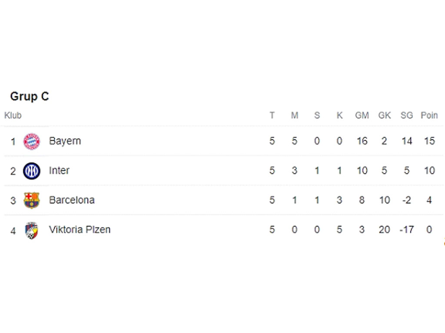Select the Barcelona team name
445x333 pixels.
click(72, 200)
